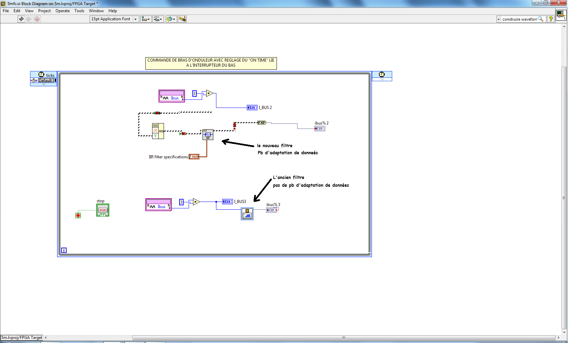Click the vertical scrollbar thumb
This screenshot has width=570, height=343.
pyautogui.click(x=564, y=198)
